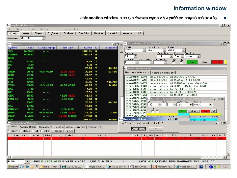This screenshot has width=237, height=178.
Task: Open the Facebook taskbar item
Action: [x=186, y=167]
